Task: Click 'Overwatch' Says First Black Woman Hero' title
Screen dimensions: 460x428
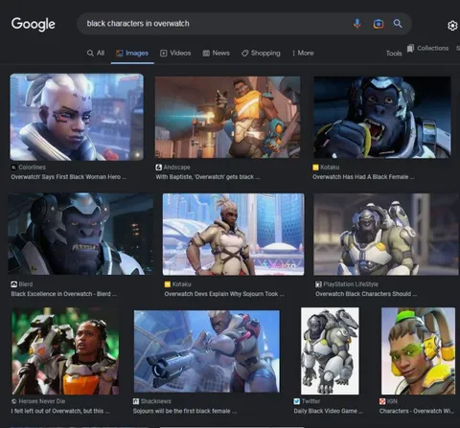Action: 69,177
